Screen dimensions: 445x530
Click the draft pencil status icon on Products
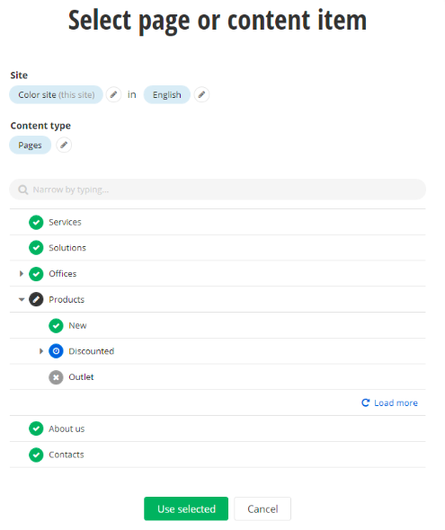[36, 299]
